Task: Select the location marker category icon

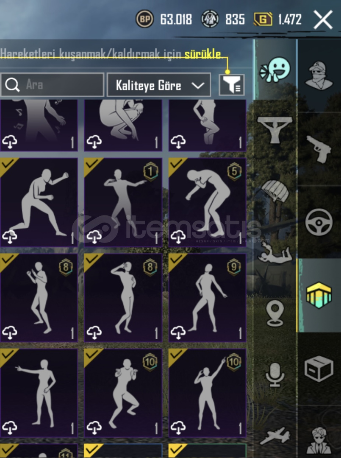Action: coord(275,314)
